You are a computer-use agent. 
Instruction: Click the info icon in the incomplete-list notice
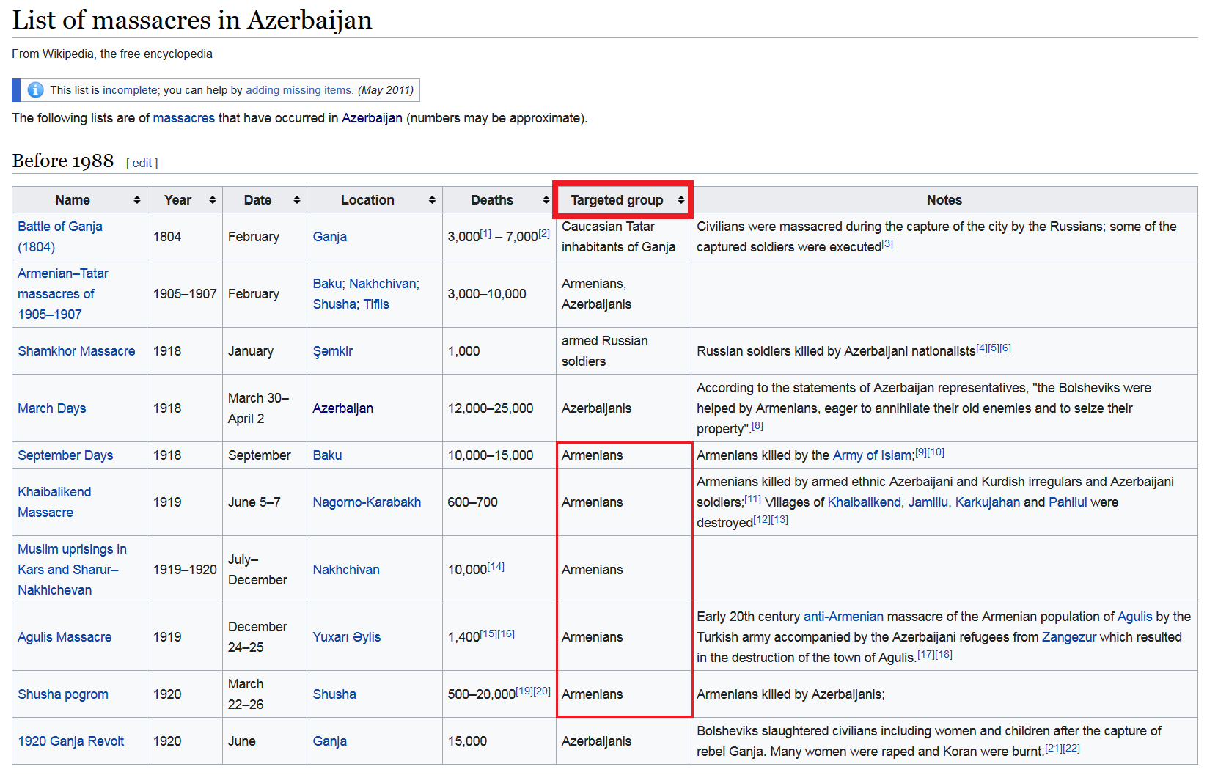pos(35,90)
